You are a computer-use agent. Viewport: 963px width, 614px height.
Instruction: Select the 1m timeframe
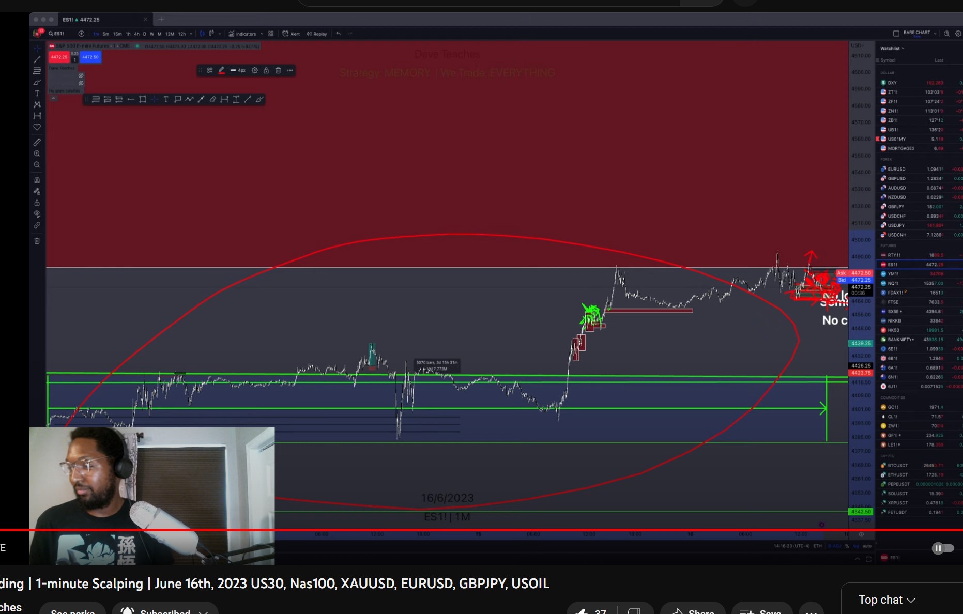coord(96,34)
